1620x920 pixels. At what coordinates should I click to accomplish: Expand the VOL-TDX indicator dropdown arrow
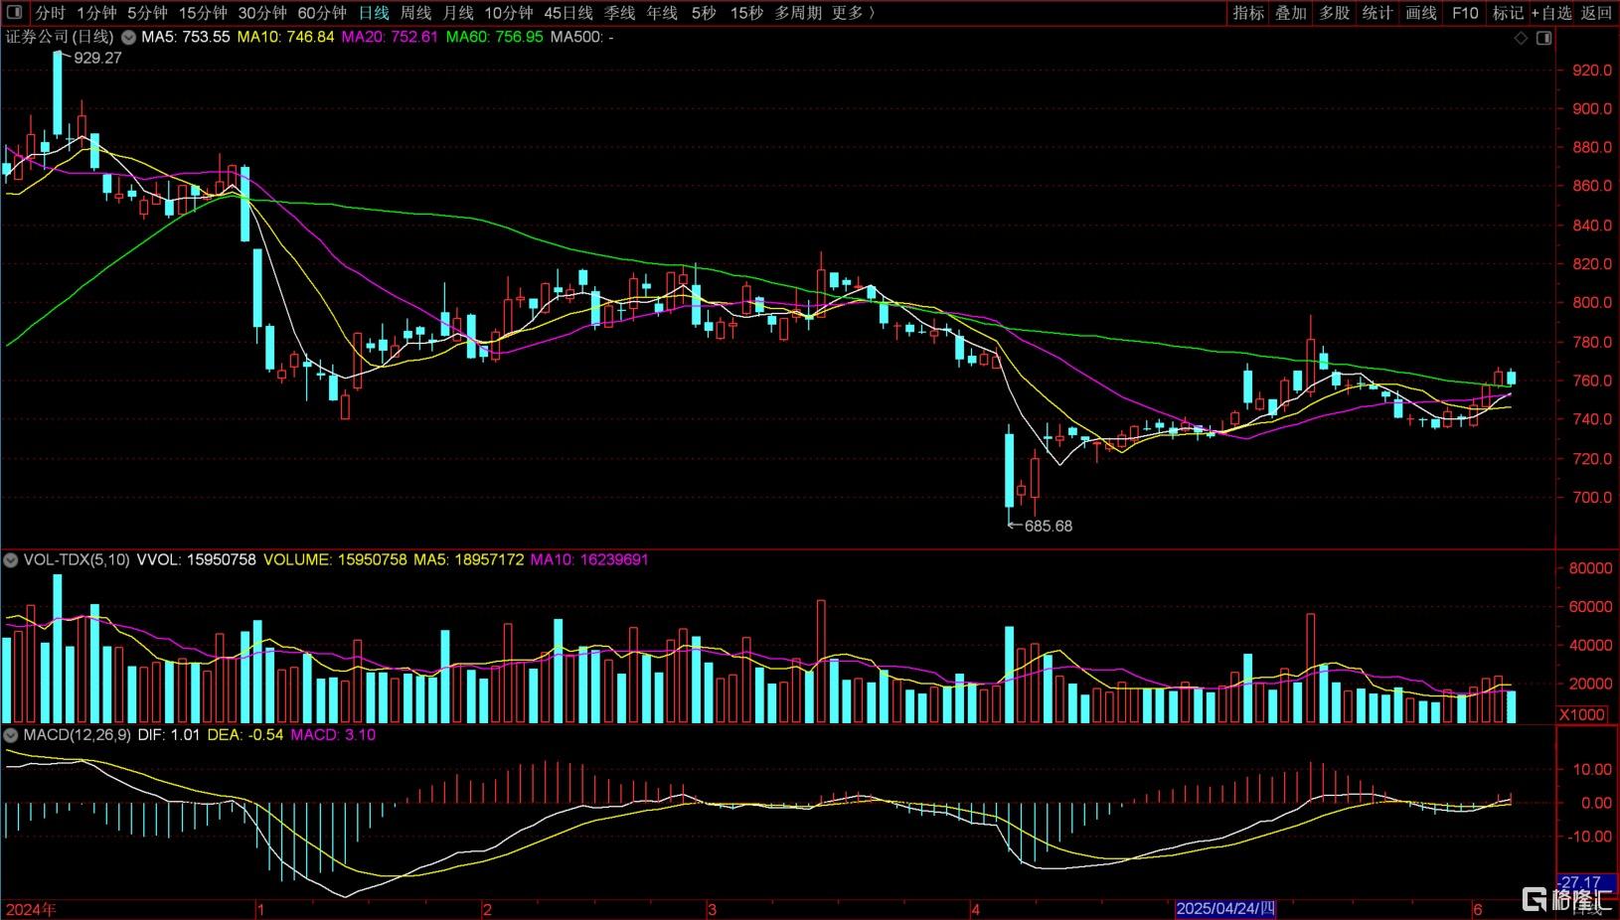tap(11, 560)
